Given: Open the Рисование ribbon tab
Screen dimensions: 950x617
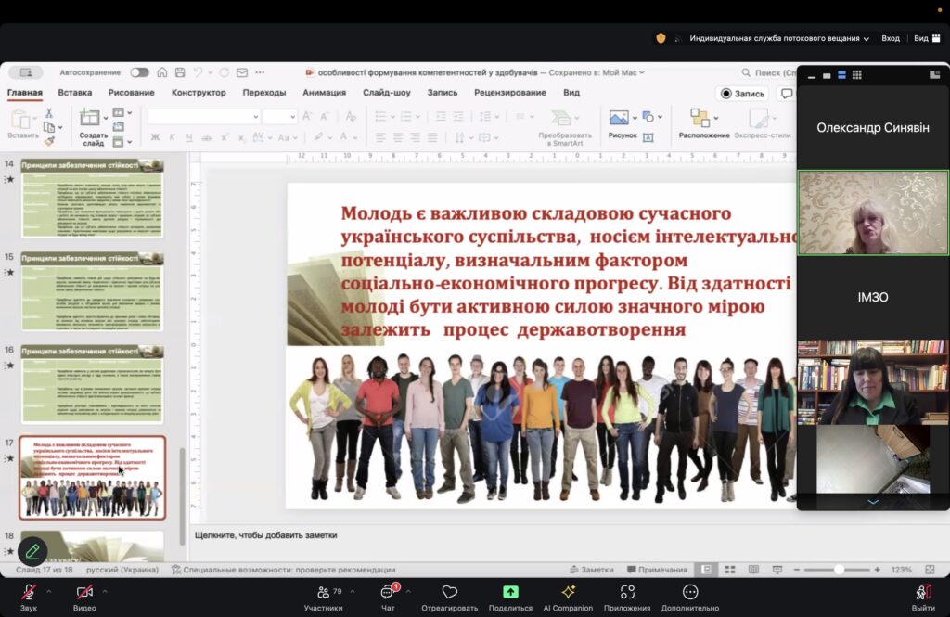Looking at the screenshot, I should point(132,93).
